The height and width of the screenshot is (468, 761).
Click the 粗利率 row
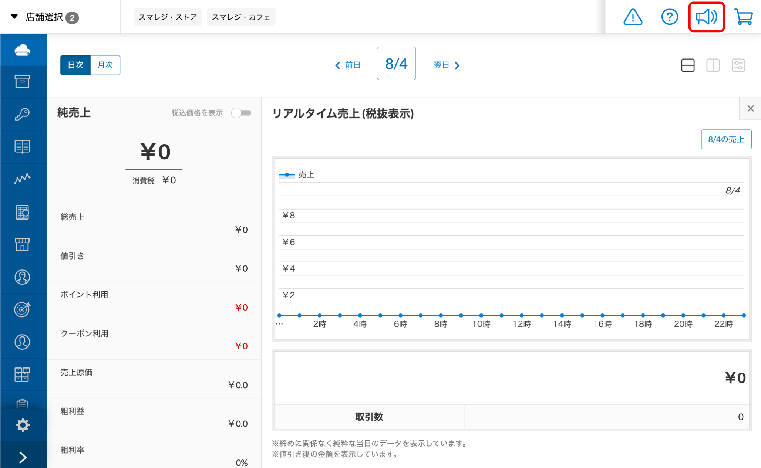[x=154, y=453]
